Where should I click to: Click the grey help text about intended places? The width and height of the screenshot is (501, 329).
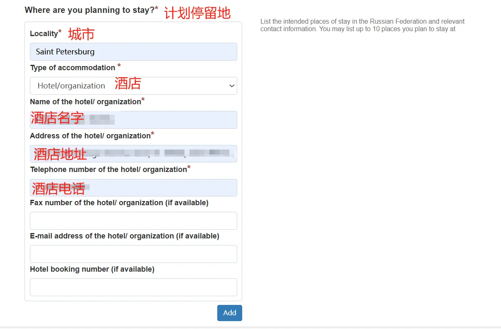point(362,25)
